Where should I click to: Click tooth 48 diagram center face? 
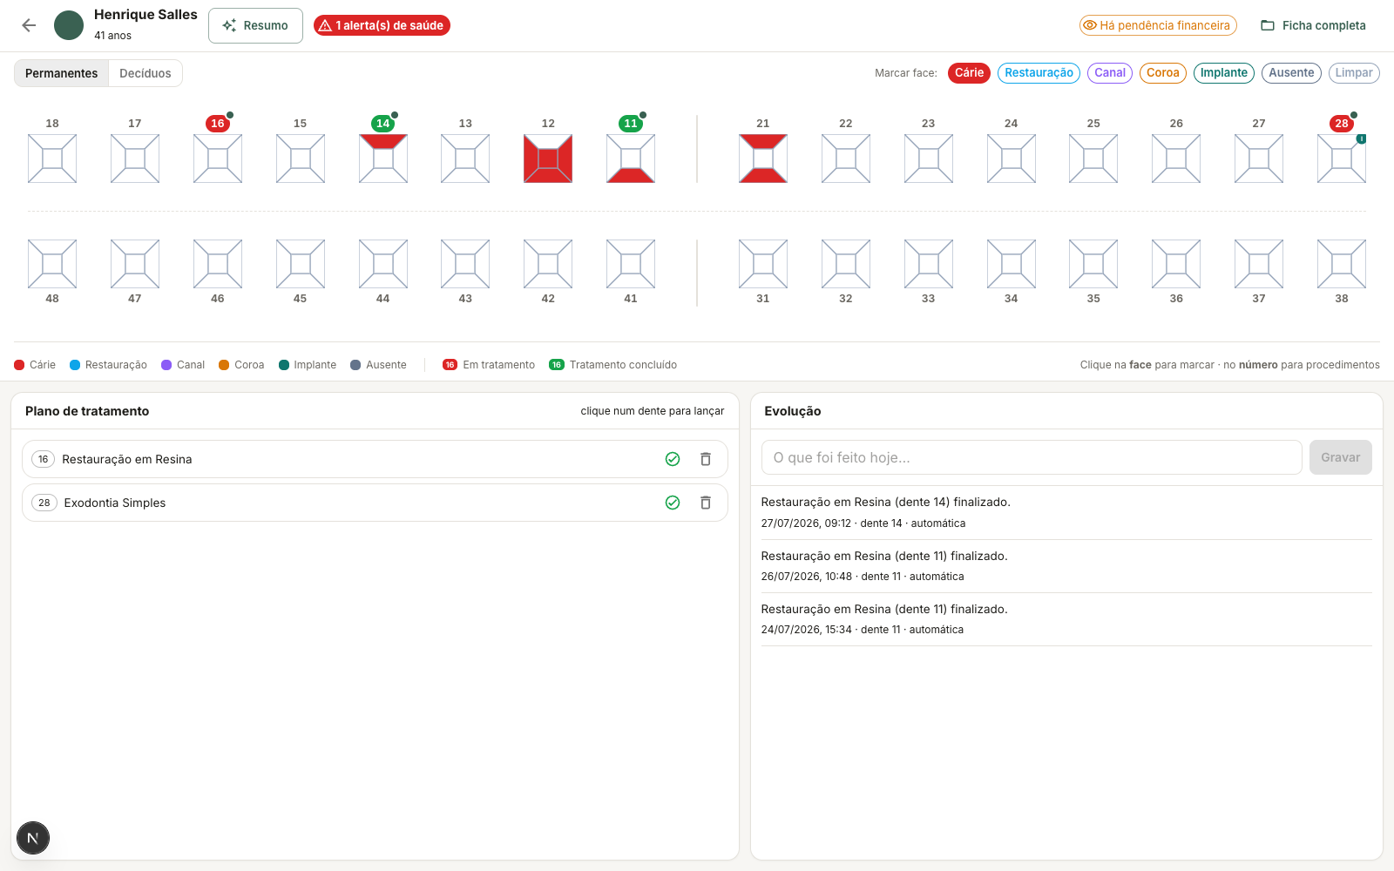click(x=52, y=264)
